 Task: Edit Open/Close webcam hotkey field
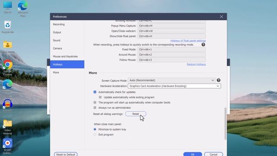pyautogui.click(x=171, y=31)
